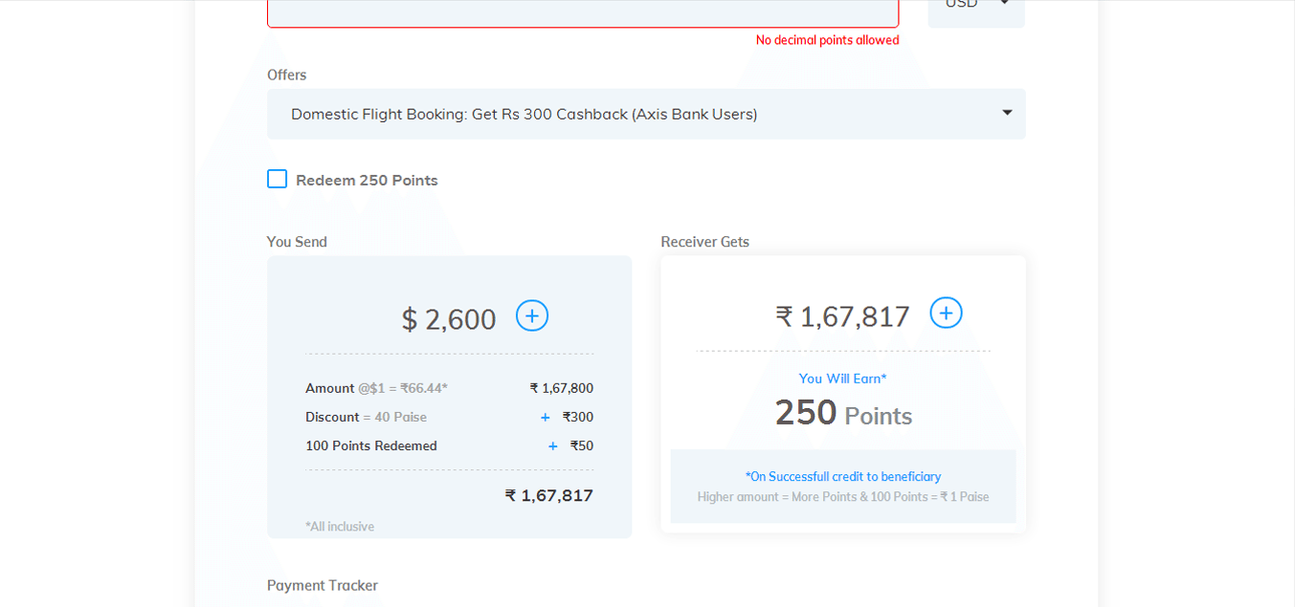Open the USD currency selector
1295x607 pixels.
(x=976, y=7)
